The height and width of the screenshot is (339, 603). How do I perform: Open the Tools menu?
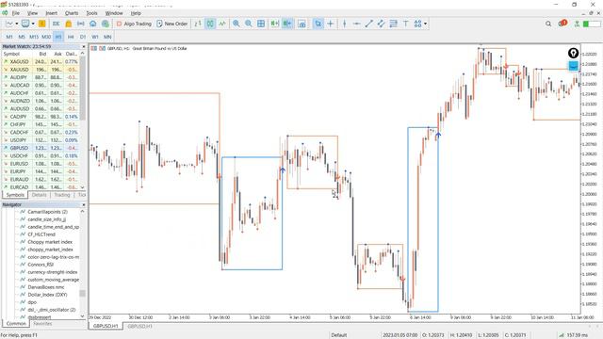click(91, 13)
